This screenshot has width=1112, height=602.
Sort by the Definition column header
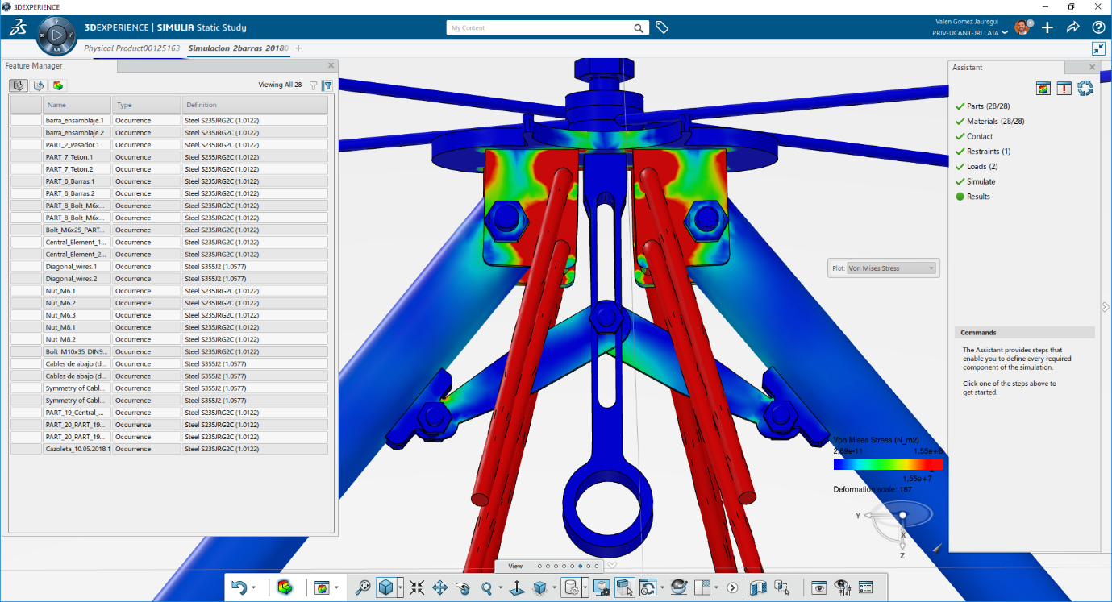tap(255, 105)
